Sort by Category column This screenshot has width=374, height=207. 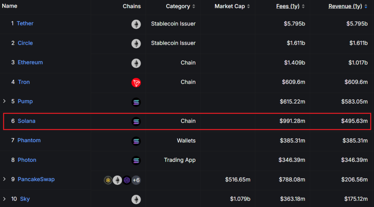180,6
